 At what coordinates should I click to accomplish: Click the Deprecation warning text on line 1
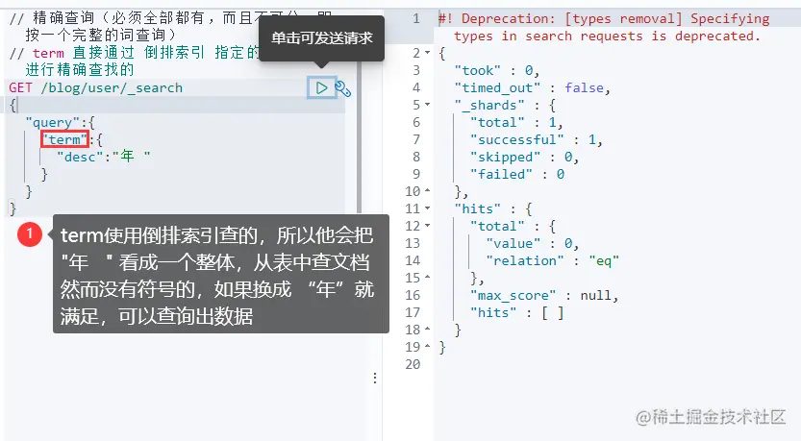(x=604, y=27)
